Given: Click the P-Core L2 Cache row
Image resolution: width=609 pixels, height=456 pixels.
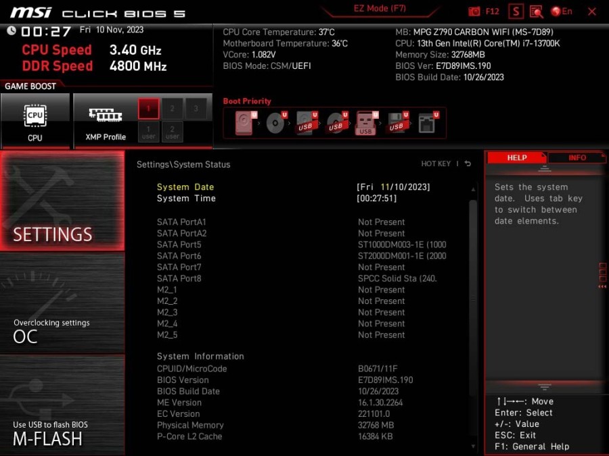Looking at the screenshot, I should tap(302, 436).
